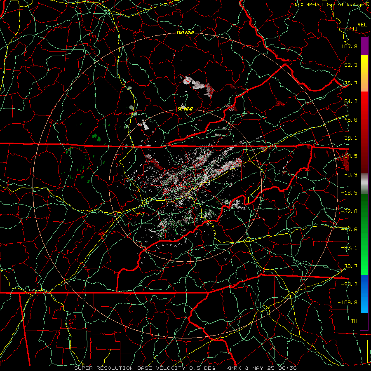The image size is (371, 371).
Task: Select the -78.7 velocity scale value
Action: (349, 266)
